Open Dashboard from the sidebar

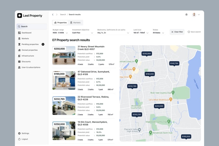pos(26,33)
